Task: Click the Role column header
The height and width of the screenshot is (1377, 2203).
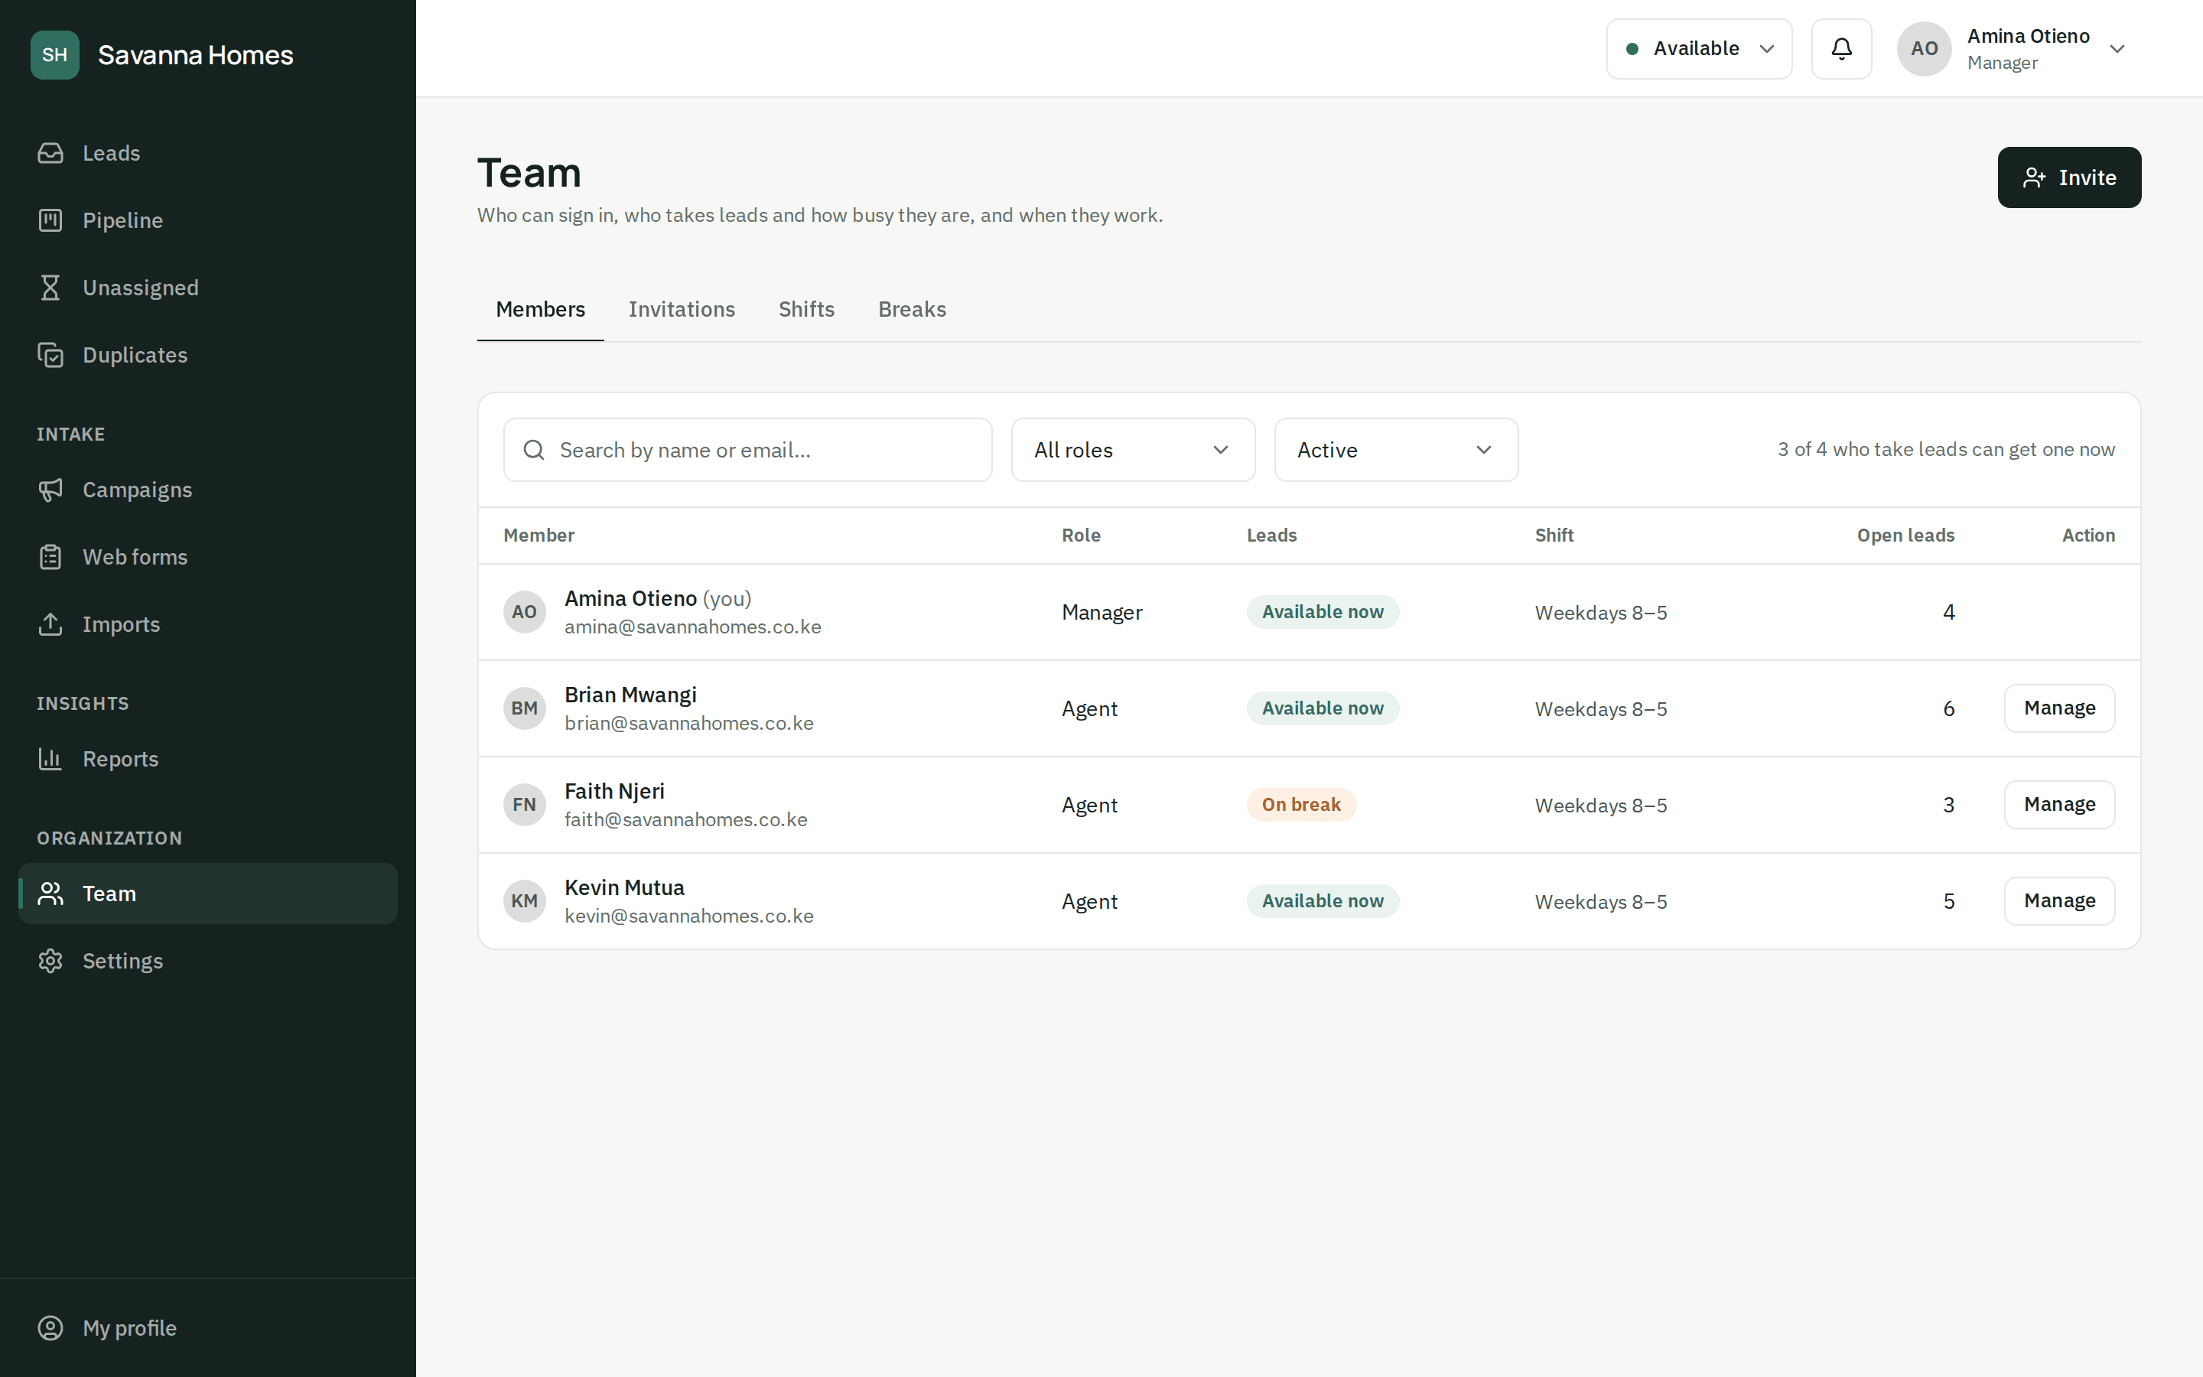Action: [x=1081, y=535]
